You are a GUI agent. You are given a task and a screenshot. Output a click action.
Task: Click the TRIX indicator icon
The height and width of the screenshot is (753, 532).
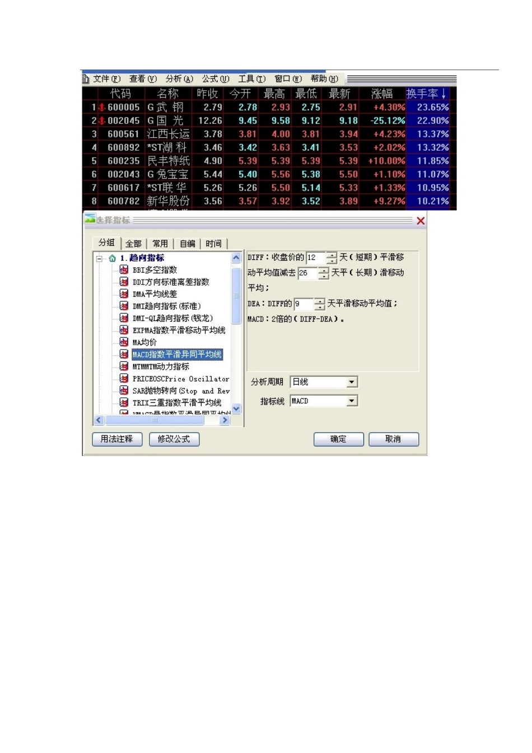click(x=124, y=402)
